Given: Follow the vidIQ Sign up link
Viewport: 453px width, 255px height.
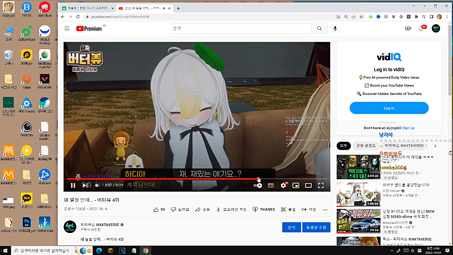Looking at the screenshot, I should coord(408,128).
